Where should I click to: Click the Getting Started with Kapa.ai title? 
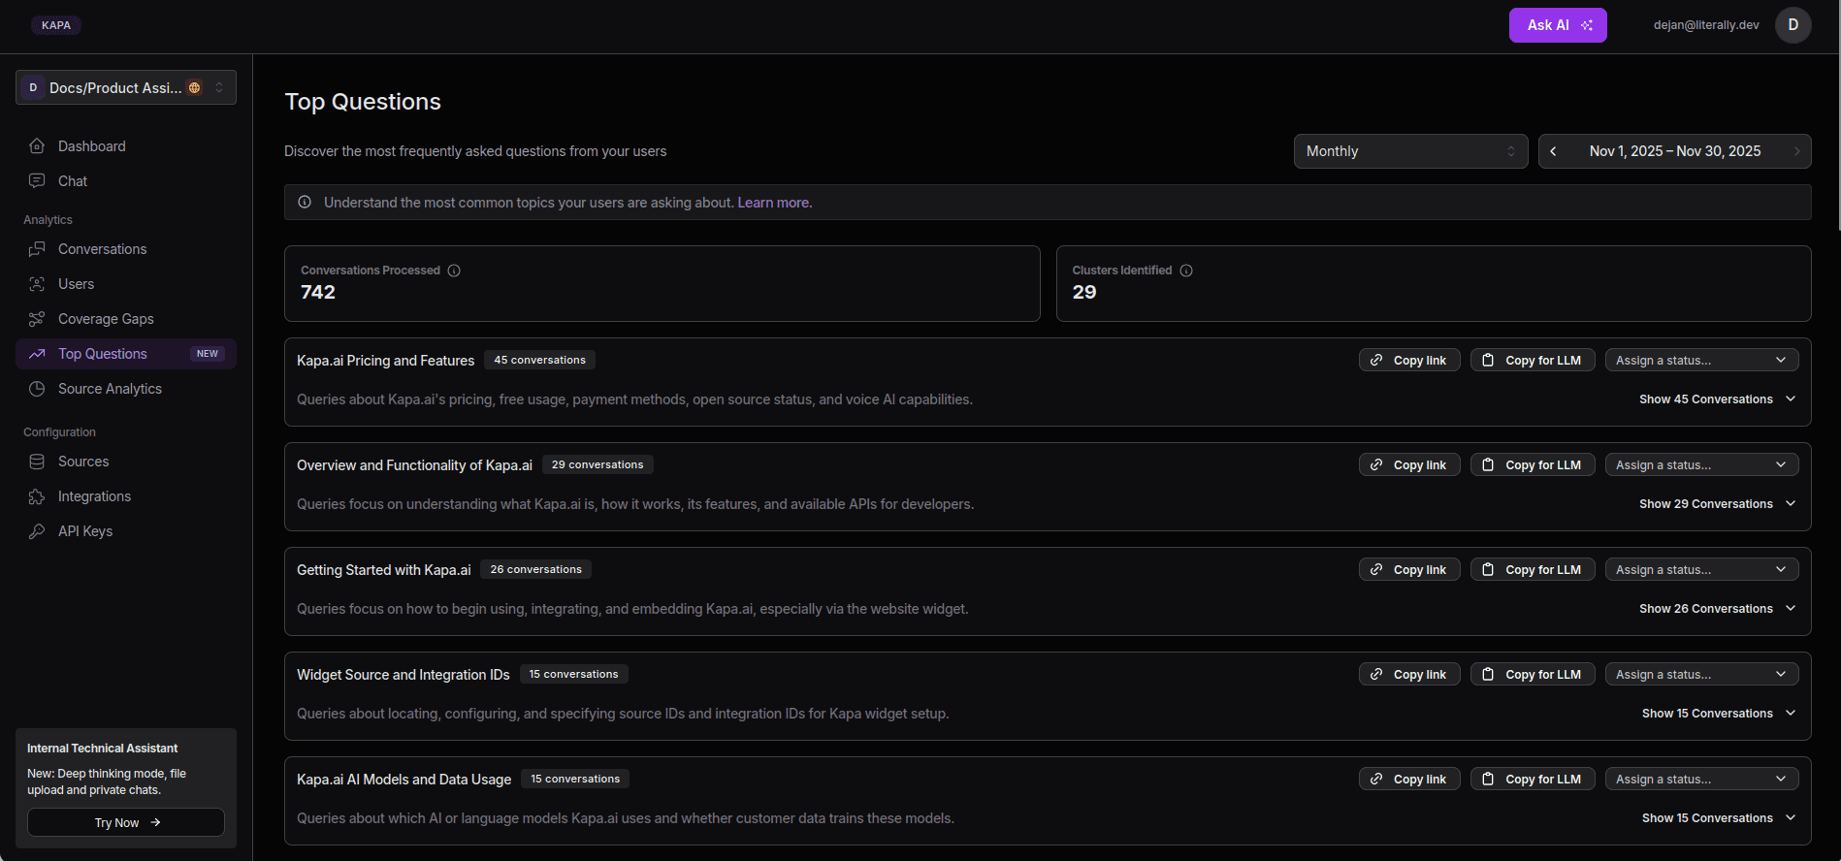tap(384, 570)
